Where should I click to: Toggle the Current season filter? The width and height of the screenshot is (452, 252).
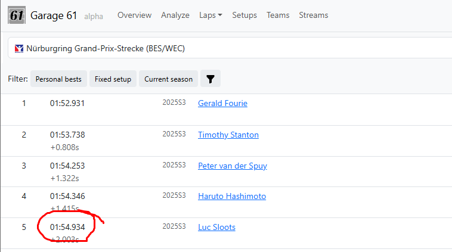168,79
